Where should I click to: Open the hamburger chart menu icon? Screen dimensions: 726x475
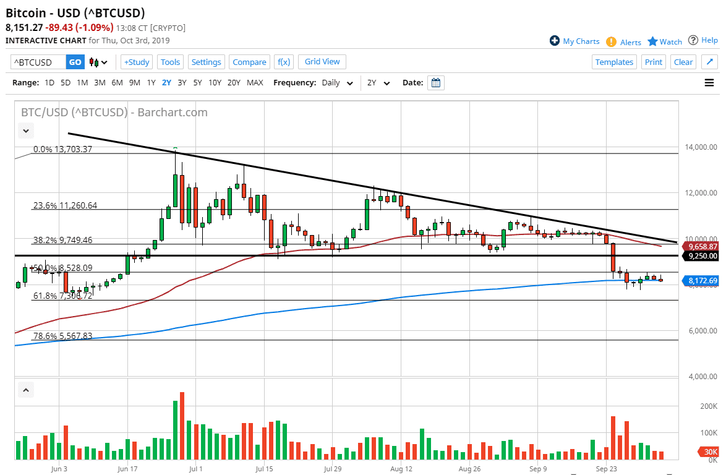pyautogui.click(x=709, y=82)
